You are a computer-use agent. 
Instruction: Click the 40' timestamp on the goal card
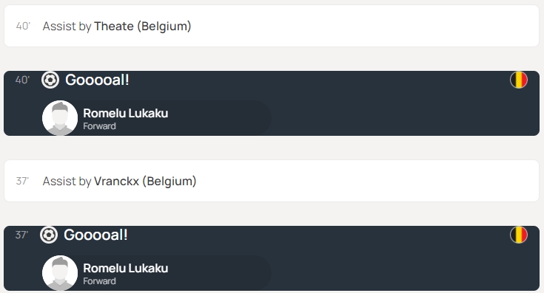coord(22,80)
